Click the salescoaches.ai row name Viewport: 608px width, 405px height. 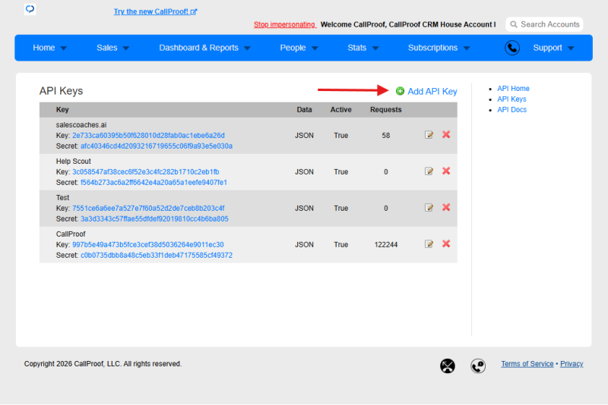81,124
